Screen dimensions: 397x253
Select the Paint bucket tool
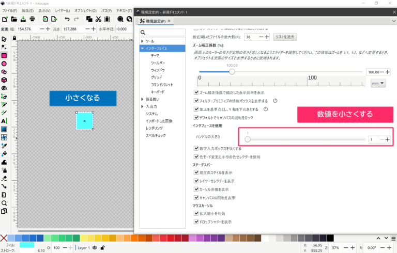point(4,154)
